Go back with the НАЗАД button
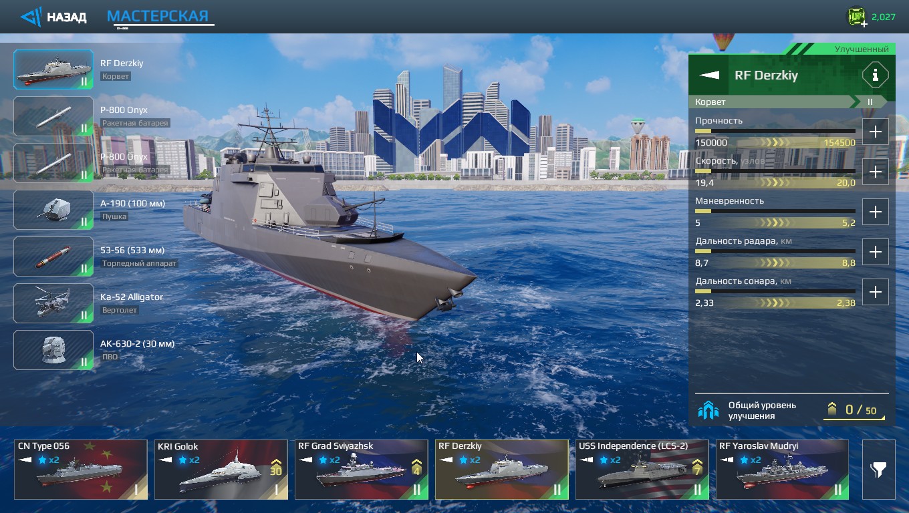 click(53, 17)
